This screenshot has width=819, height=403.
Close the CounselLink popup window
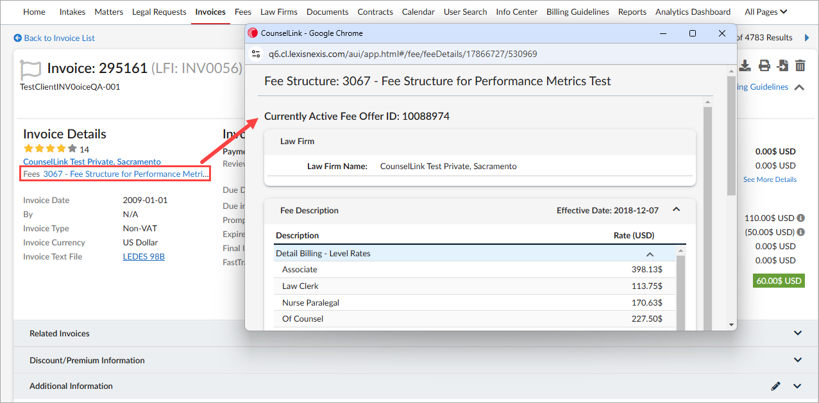(722, 33)
